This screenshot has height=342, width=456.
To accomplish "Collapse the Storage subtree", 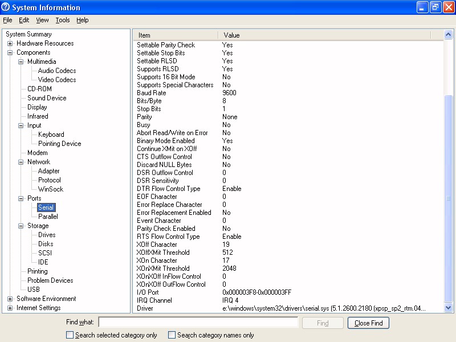I will [21, 226].
